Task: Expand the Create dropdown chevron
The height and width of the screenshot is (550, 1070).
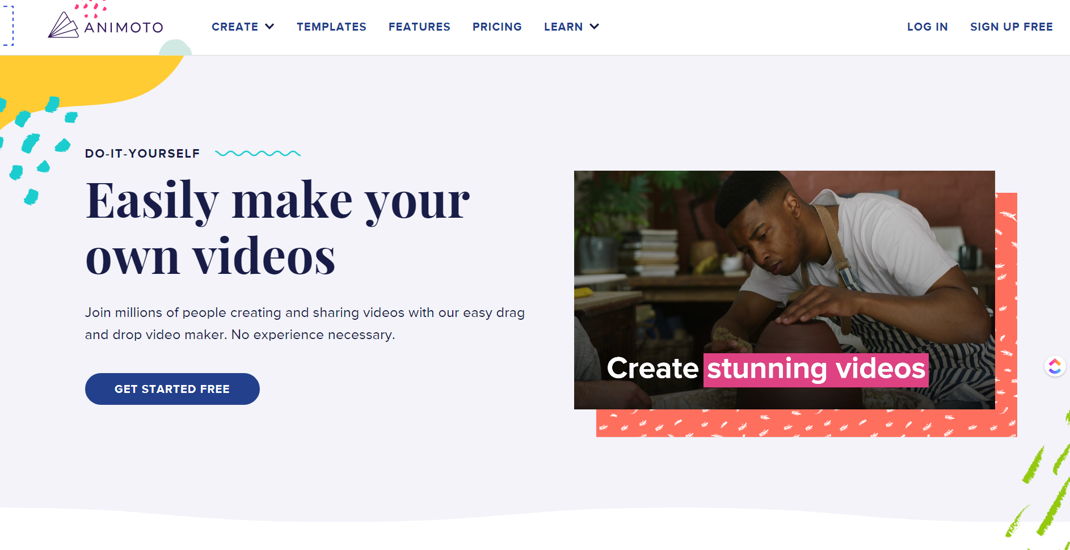Action: pos(269,26)
